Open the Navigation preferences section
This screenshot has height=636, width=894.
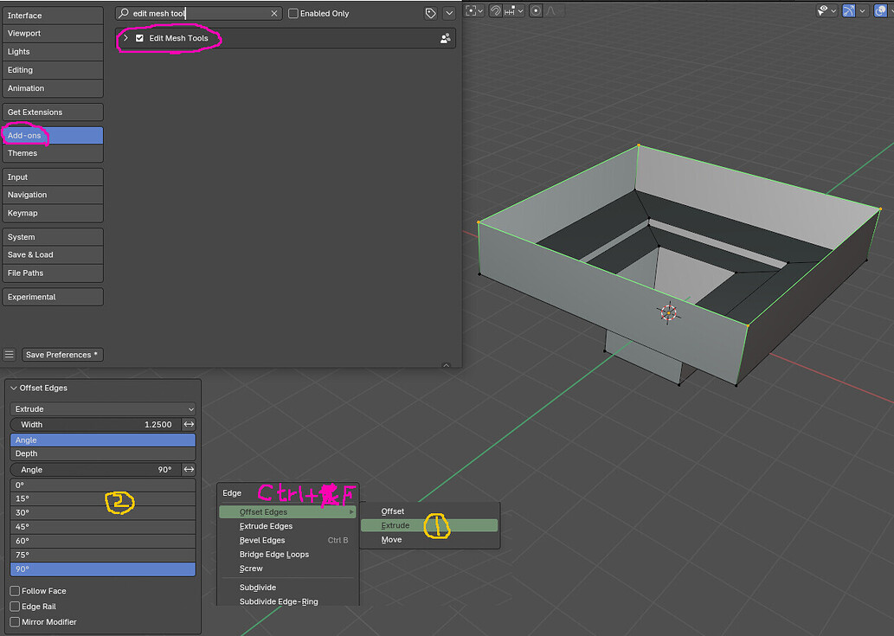click(x=53, y=195)
